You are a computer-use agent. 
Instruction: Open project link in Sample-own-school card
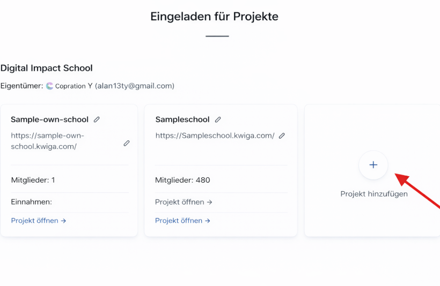click(38, 221)
